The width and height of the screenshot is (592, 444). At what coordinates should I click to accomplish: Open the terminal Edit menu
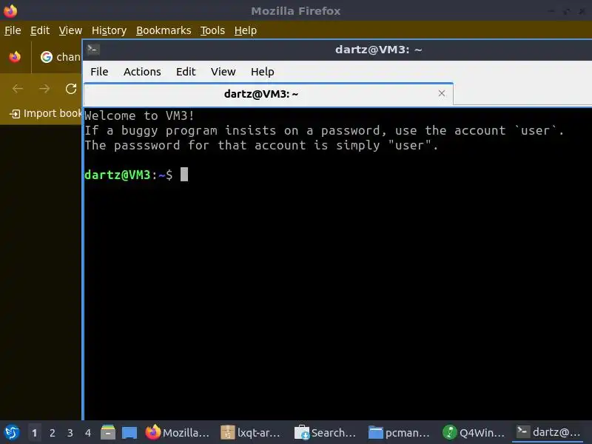pos(186,72)
